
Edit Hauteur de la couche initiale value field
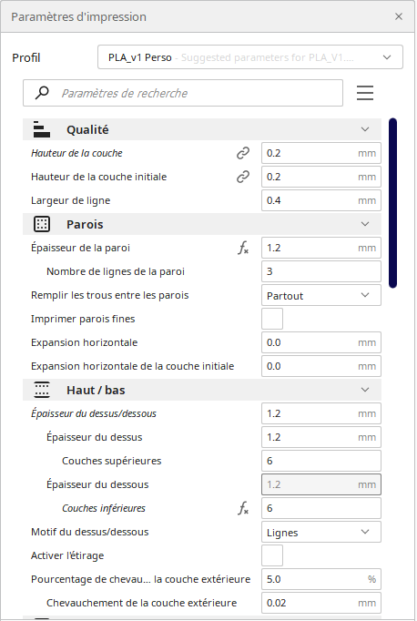[321, 177]
